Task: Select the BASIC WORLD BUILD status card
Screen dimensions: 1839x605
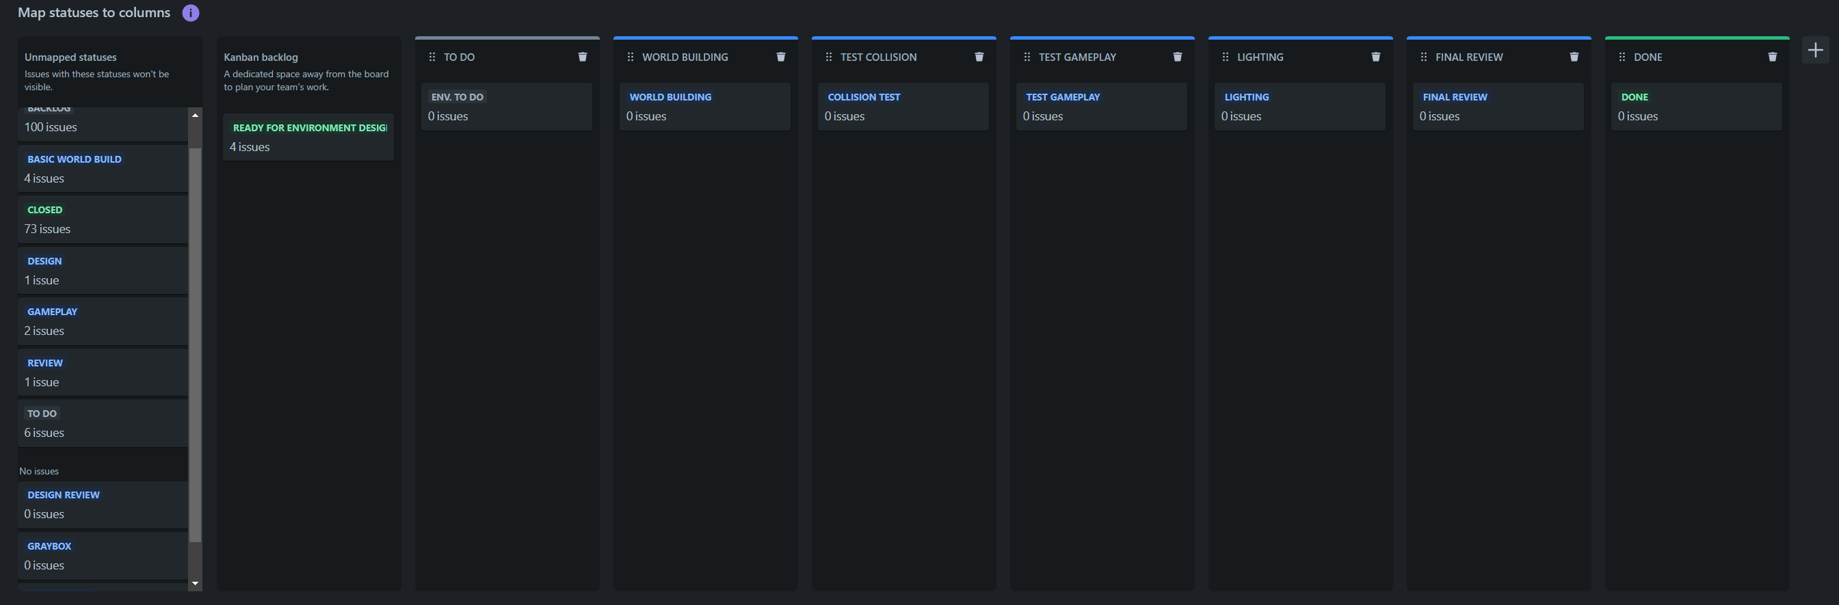Action: point(103,168)
